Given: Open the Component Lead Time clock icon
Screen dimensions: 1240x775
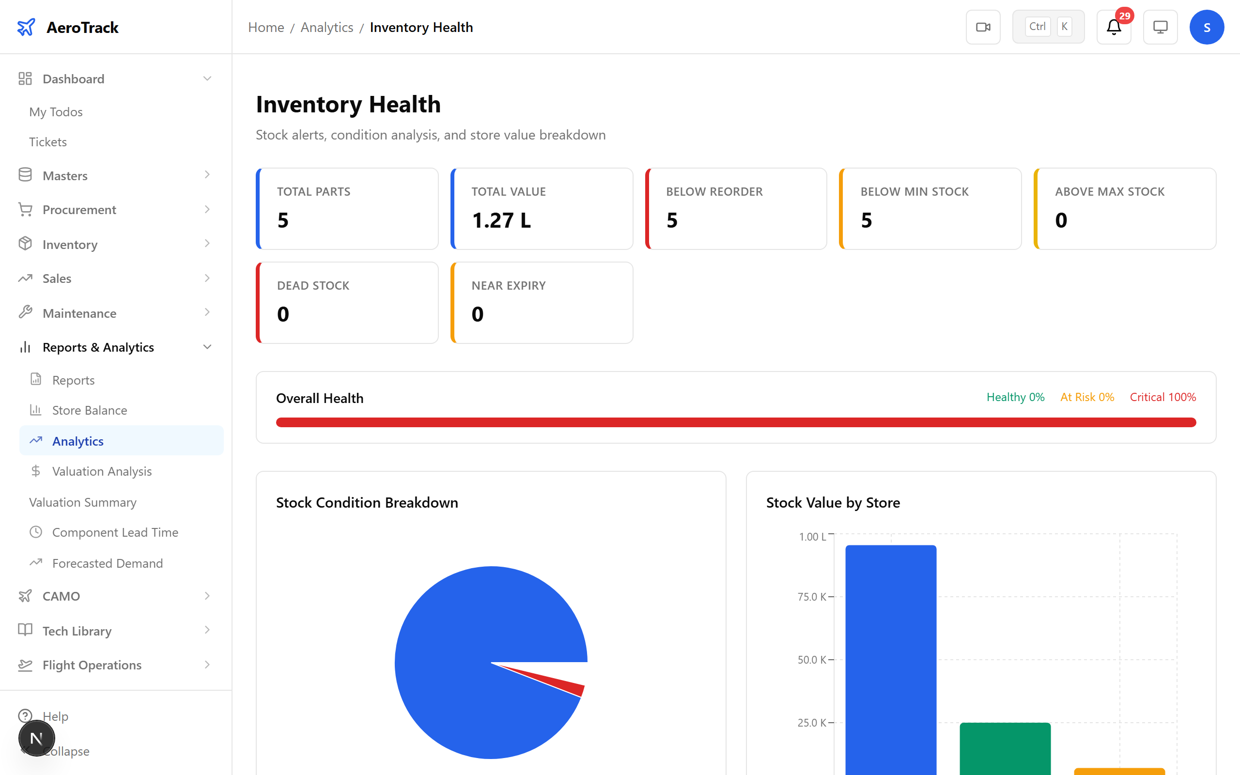Looking at the screenshot, I should [x=35, y=532].
